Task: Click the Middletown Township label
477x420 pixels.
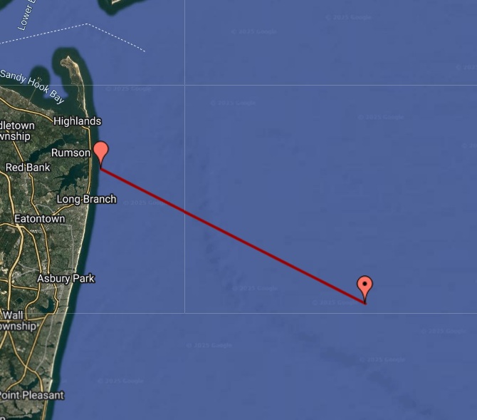Action: 16,130
